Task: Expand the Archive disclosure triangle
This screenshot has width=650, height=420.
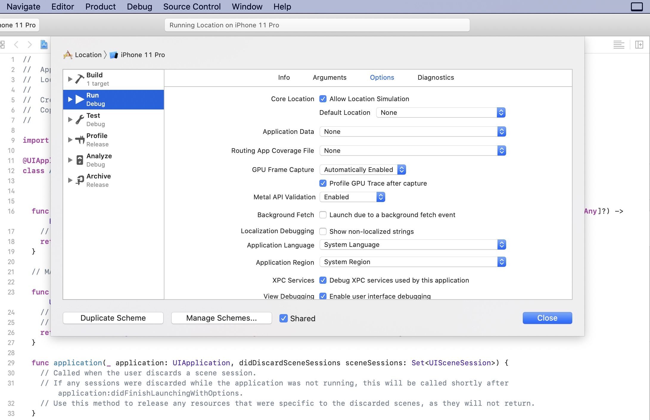Action: pos(70,180)
